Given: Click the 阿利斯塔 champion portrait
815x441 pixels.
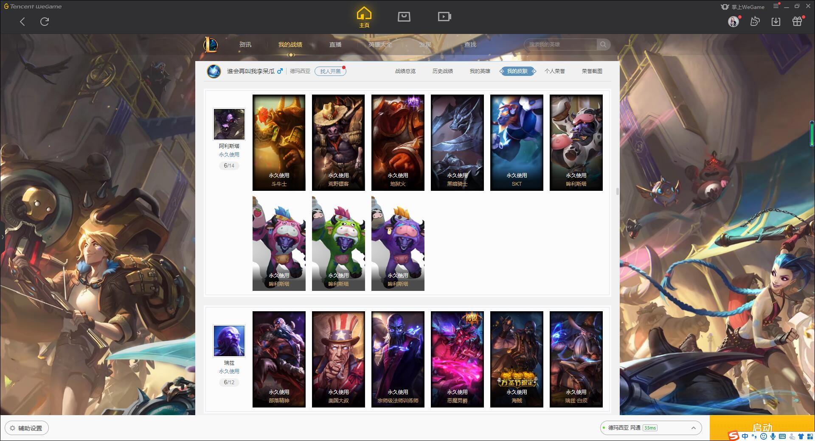Looking at the screenshot, I should (x=229, y=124).
